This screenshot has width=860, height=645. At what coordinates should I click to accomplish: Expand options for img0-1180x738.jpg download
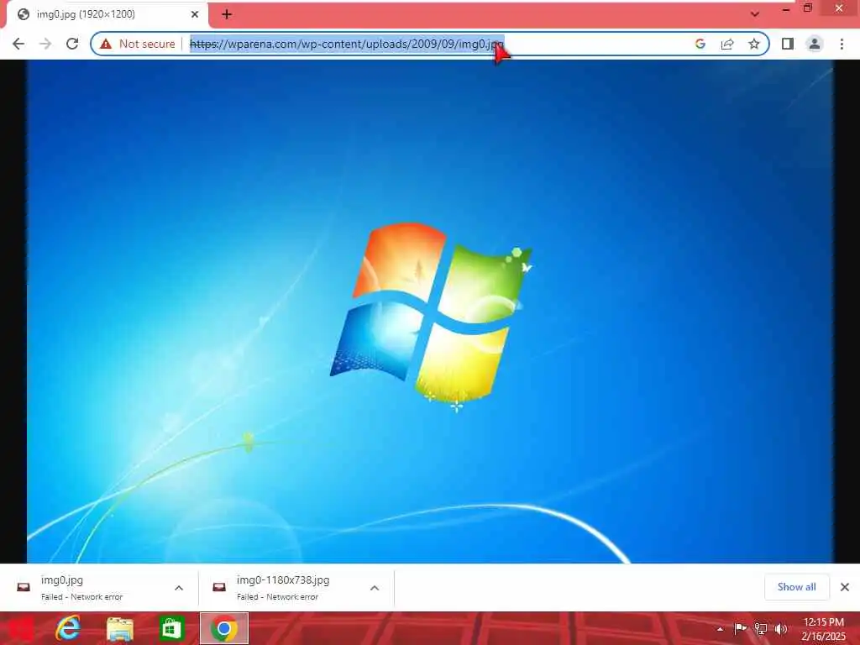click(375, 588)
